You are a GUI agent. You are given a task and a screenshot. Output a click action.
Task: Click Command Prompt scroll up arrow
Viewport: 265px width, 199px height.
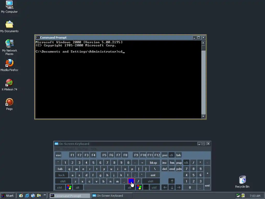[203, 43]
